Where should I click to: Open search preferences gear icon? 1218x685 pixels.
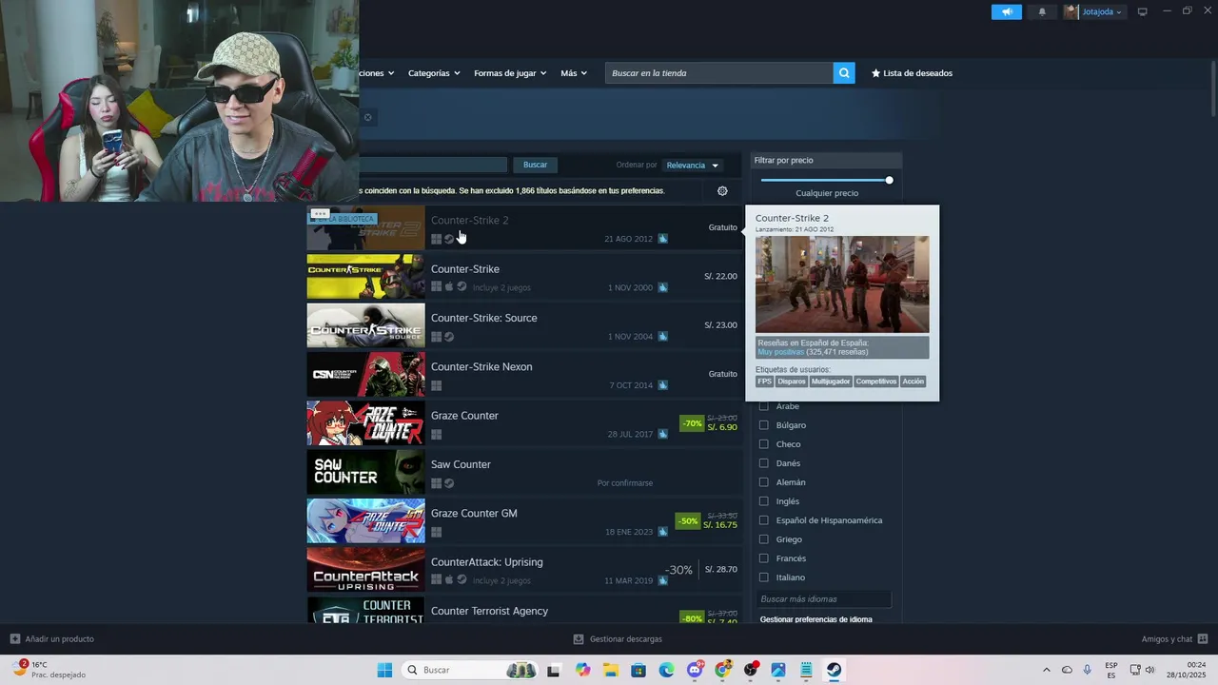coord(722,190)
